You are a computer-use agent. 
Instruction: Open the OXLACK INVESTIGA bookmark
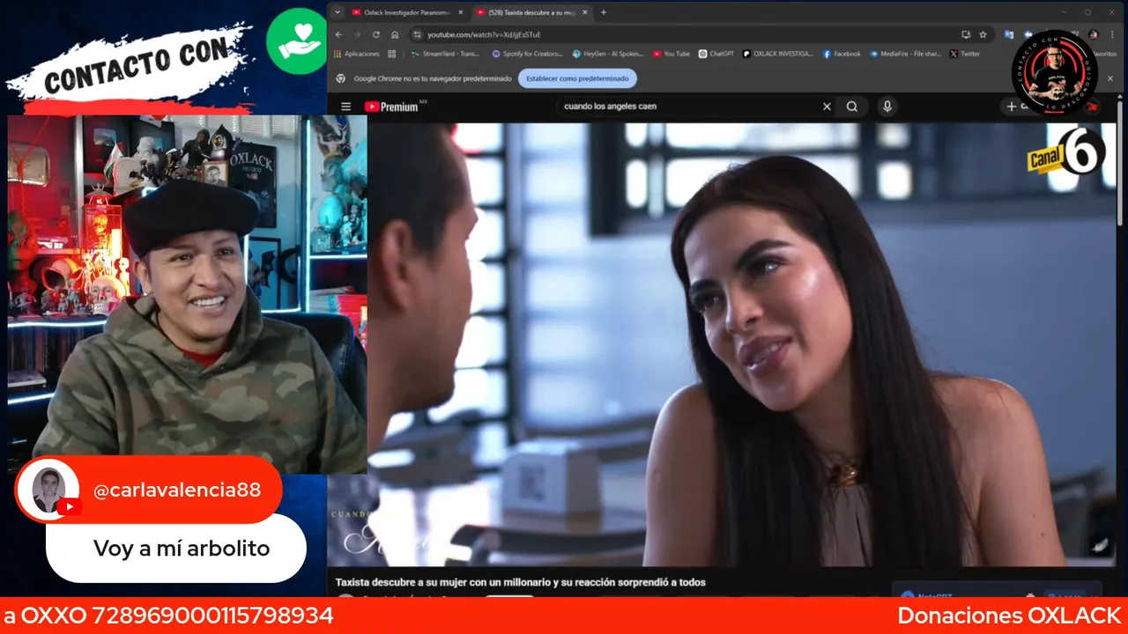778,54
